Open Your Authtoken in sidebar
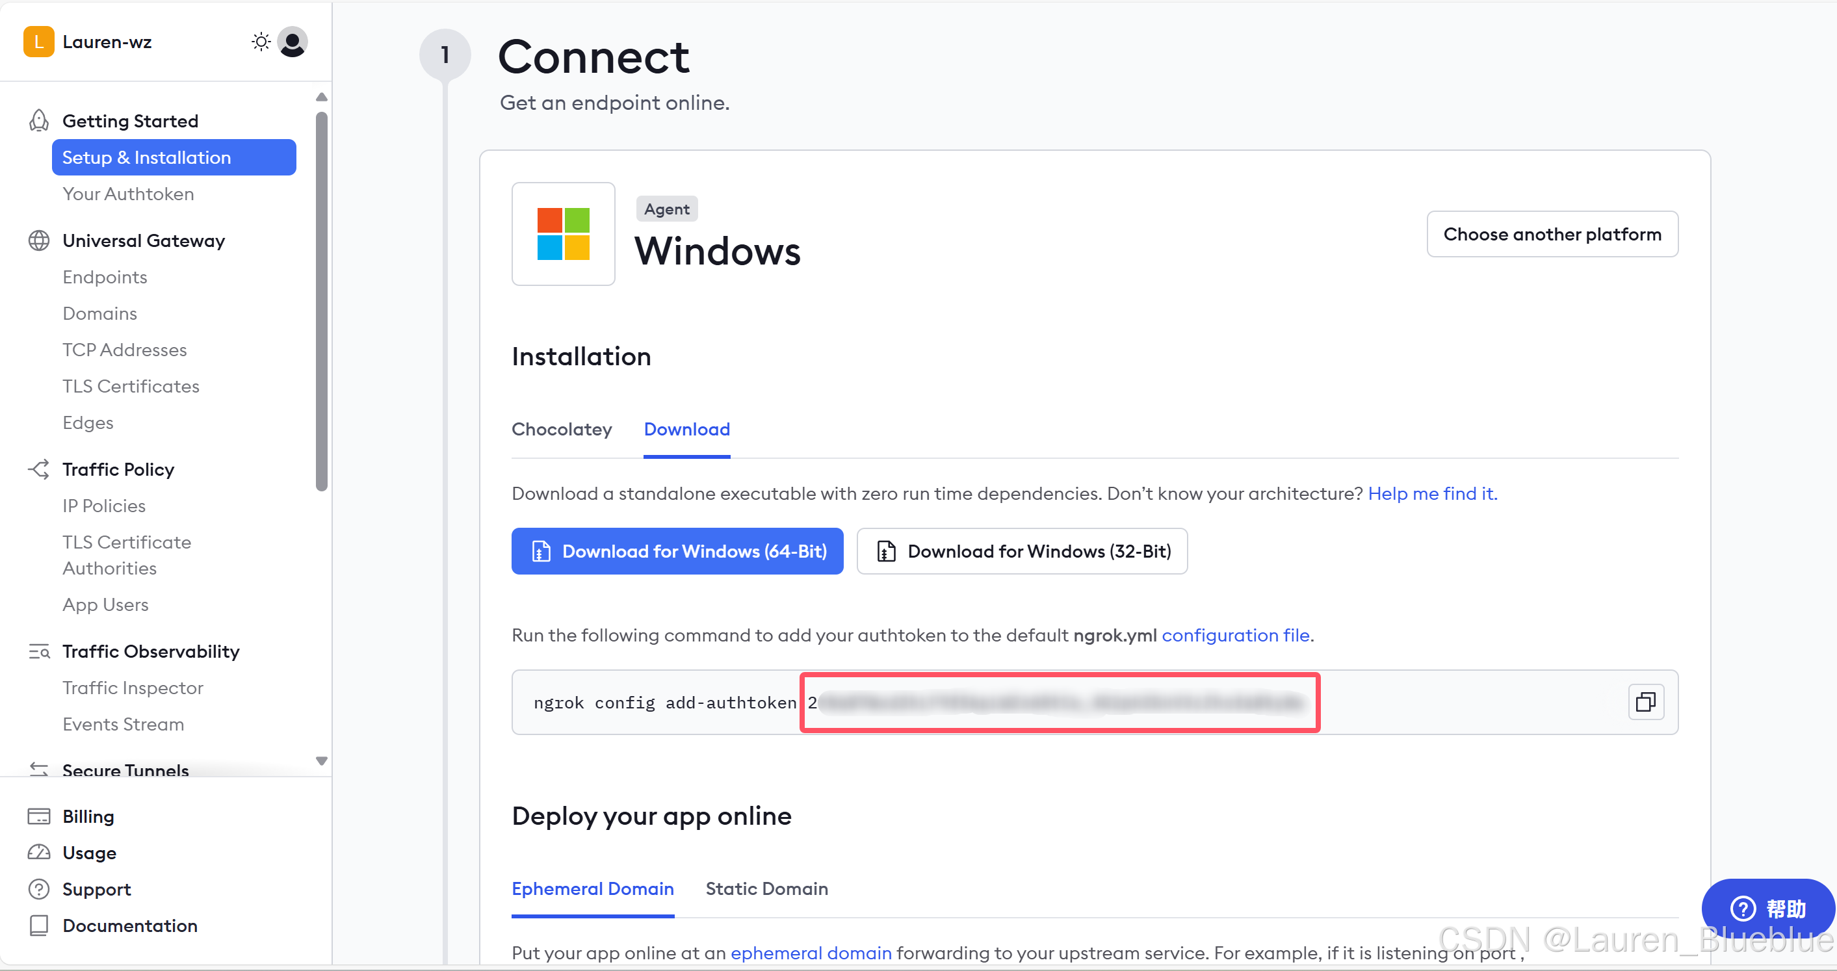The width and height of the screenshot is (1837, 971). click(x=128, y=194)
